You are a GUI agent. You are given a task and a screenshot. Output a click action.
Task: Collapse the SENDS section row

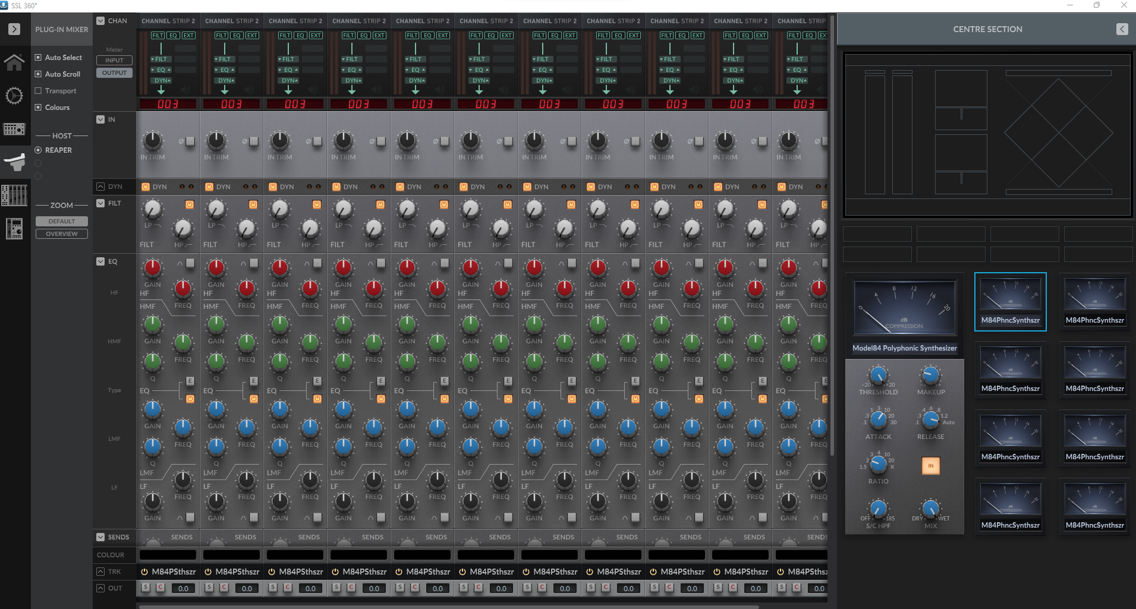coord(100,537)
